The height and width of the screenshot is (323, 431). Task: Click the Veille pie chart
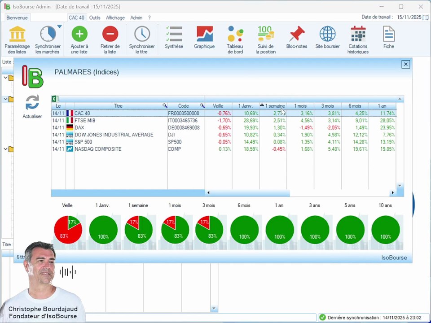[x=68, y=230]
